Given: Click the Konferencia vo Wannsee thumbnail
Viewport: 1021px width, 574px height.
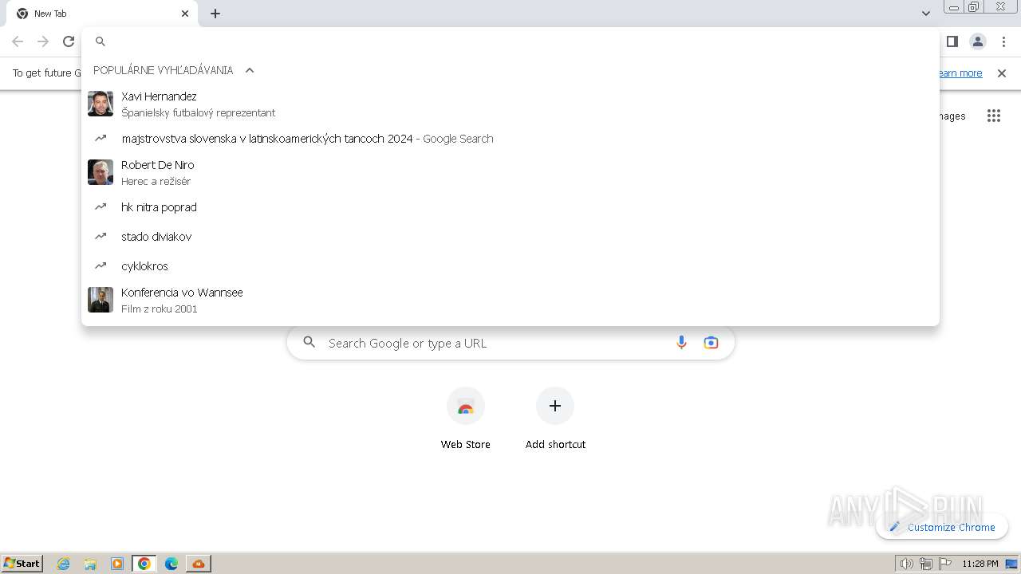Looking at the screenshot, I should [101, 300].
